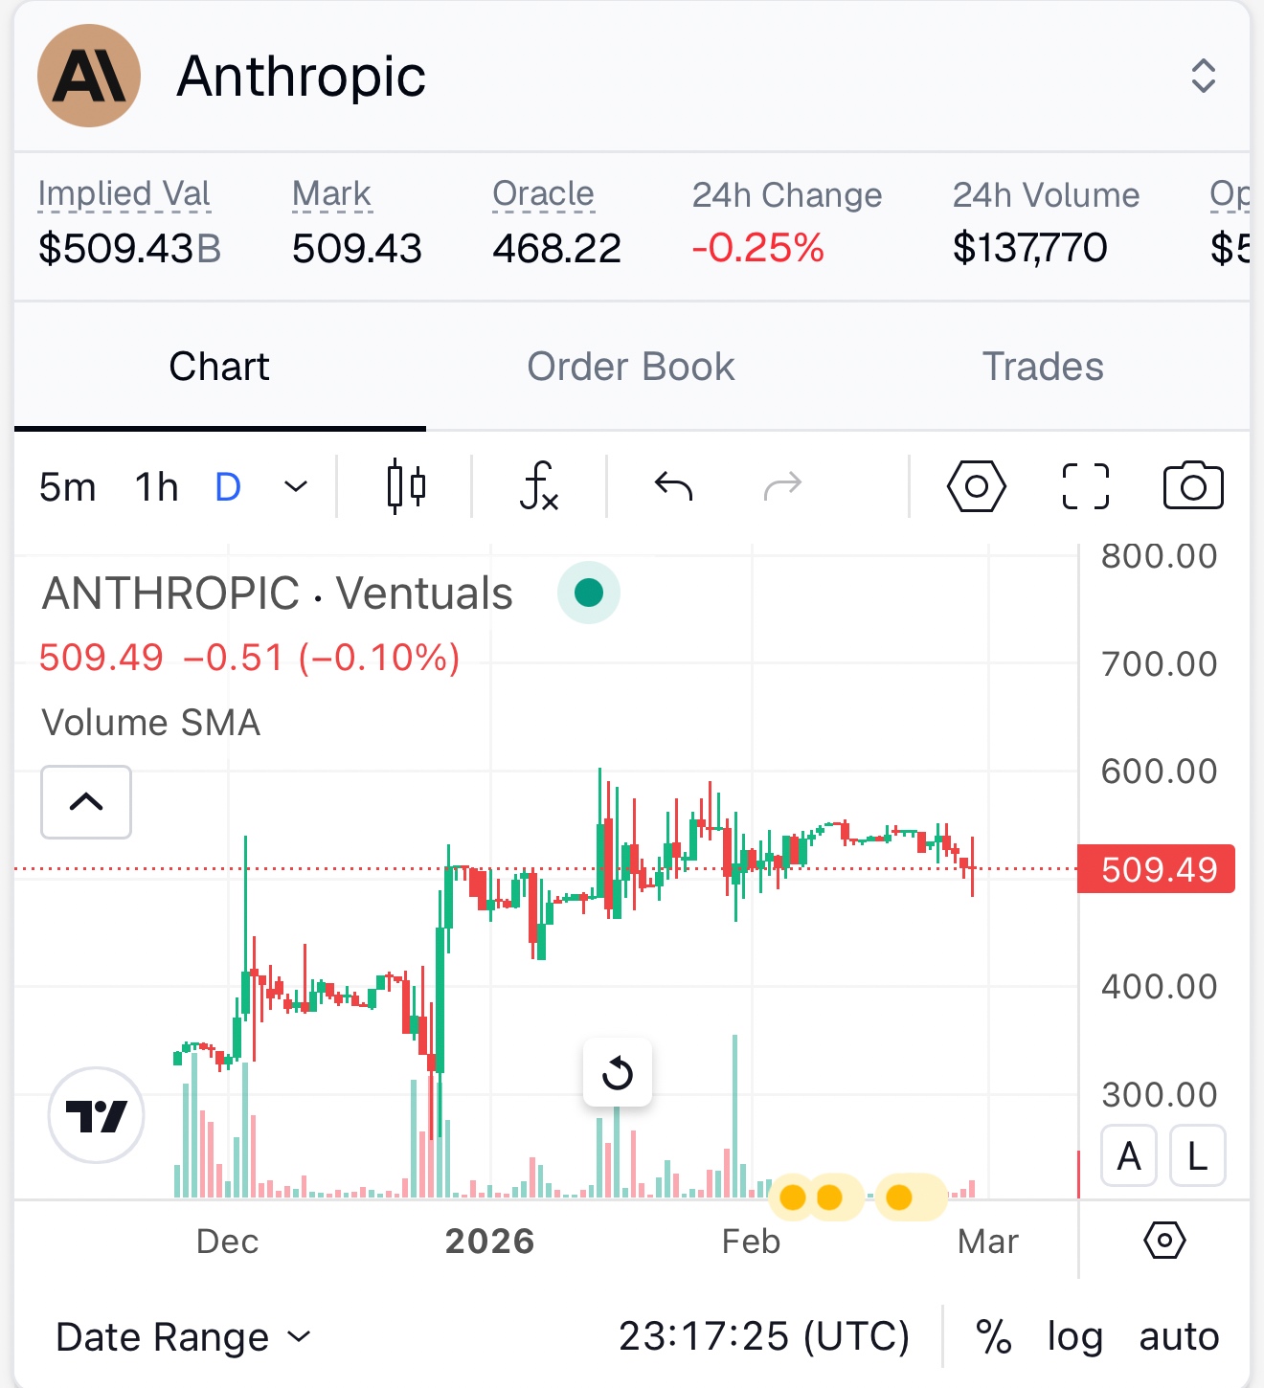Screen dimensions: 1264x1388
Task: Enter fullscreen chart mode
Action: pos(1086,486)
